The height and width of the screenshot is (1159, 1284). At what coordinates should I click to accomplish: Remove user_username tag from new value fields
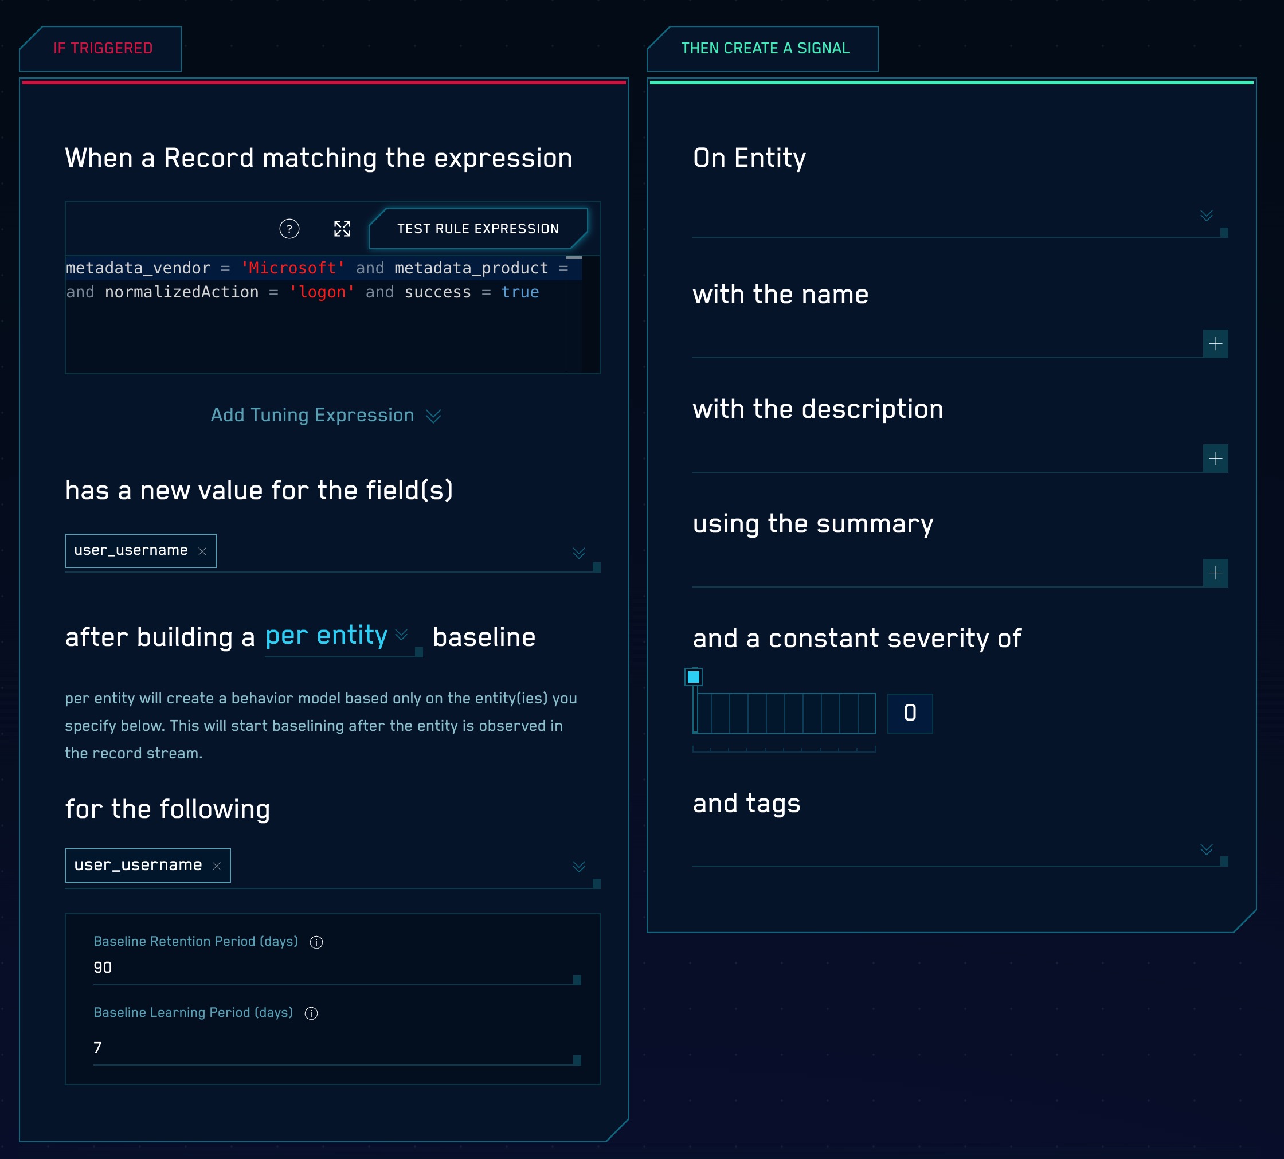202,551
